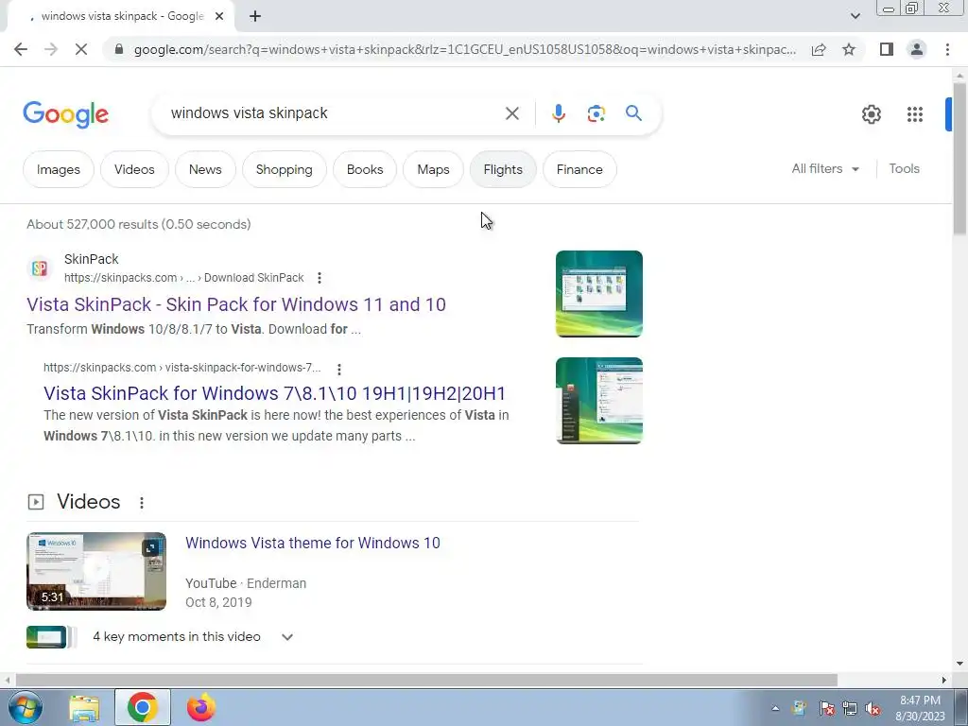Filter results by Shopping
This screenshot has height=726, width=968.
click(284, 169)
